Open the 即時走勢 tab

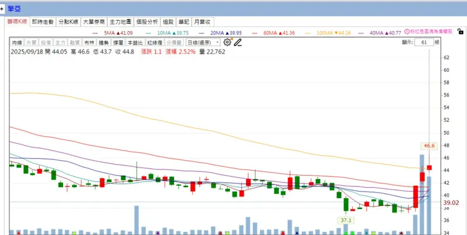pyautogui.click(x=42, y=21)
